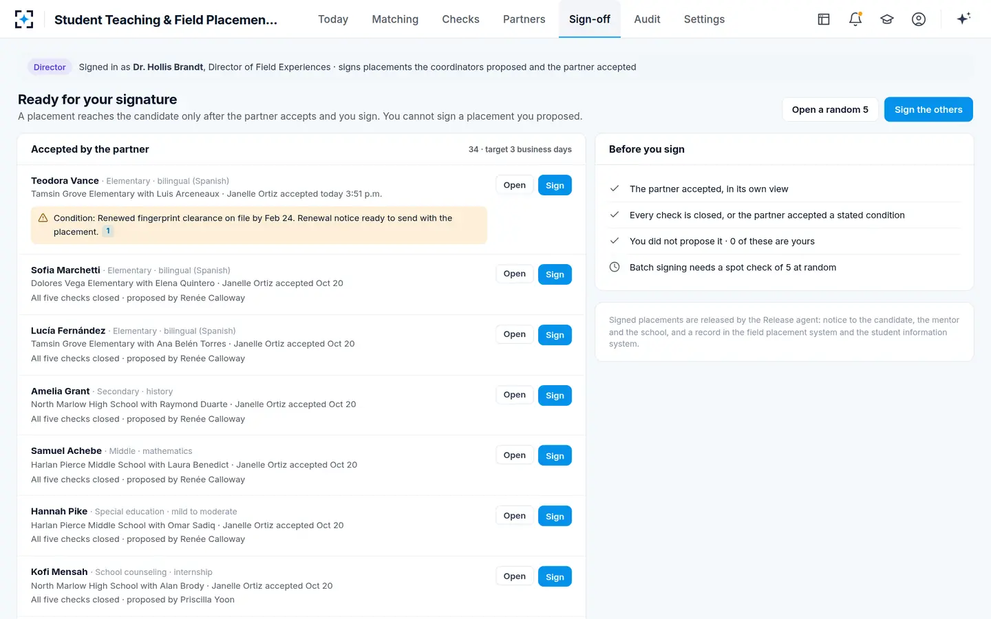Select the Sign-off tab
This screenshot has height=619, width=991.
point(590,19)
